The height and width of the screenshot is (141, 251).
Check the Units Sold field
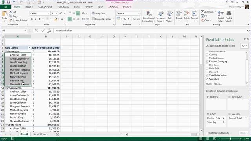pyautogui.click(x=207, y=69)
